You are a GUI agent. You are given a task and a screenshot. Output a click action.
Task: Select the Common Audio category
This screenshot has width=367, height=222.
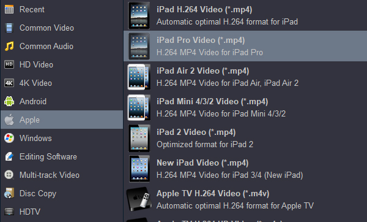(62, 46)
